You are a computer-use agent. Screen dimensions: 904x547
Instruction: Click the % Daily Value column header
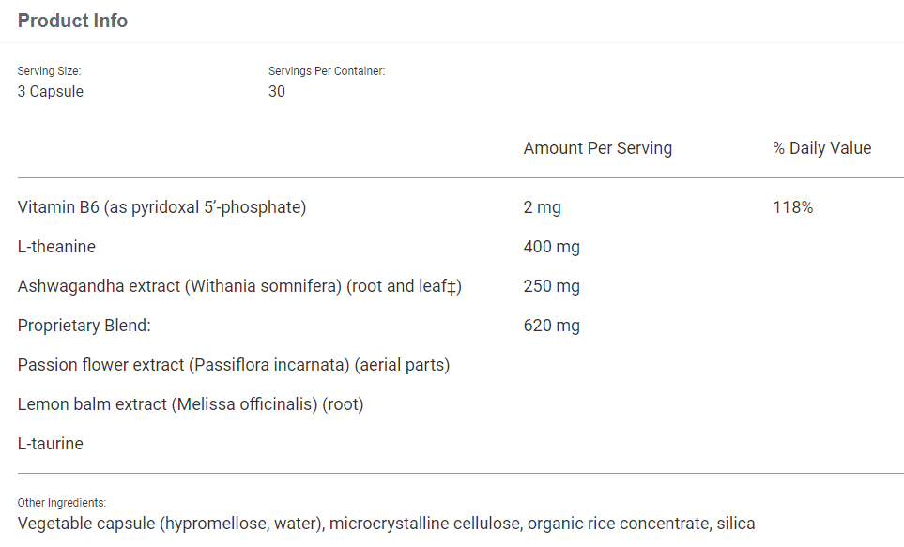(x=821, y=148)
